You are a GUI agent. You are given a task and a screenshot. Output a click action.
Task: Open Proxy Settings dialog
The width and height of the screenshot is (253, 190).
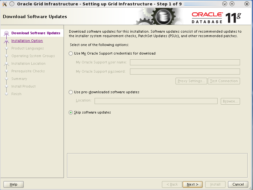point(191,81)
